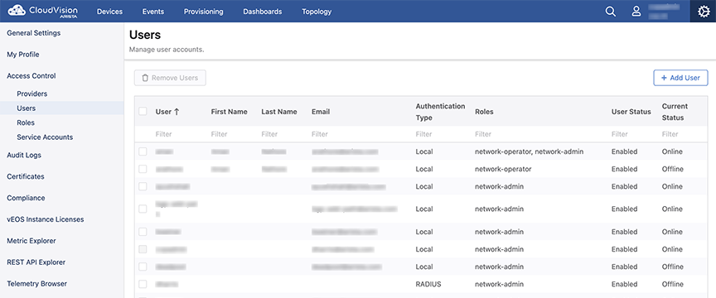Click the plus icon on Add User
Viewport: 716px width, 298px height.
664,78
